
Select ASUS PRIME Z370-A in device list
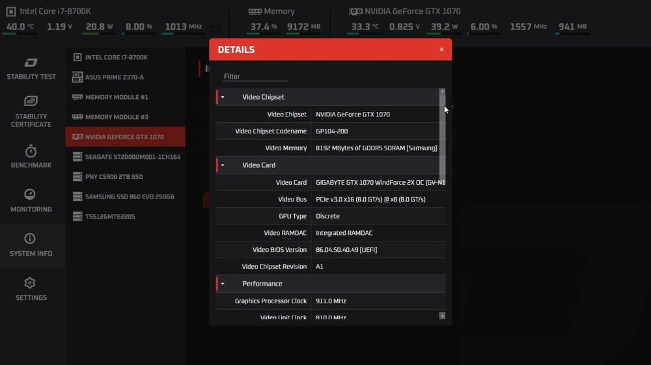[126, 77]
